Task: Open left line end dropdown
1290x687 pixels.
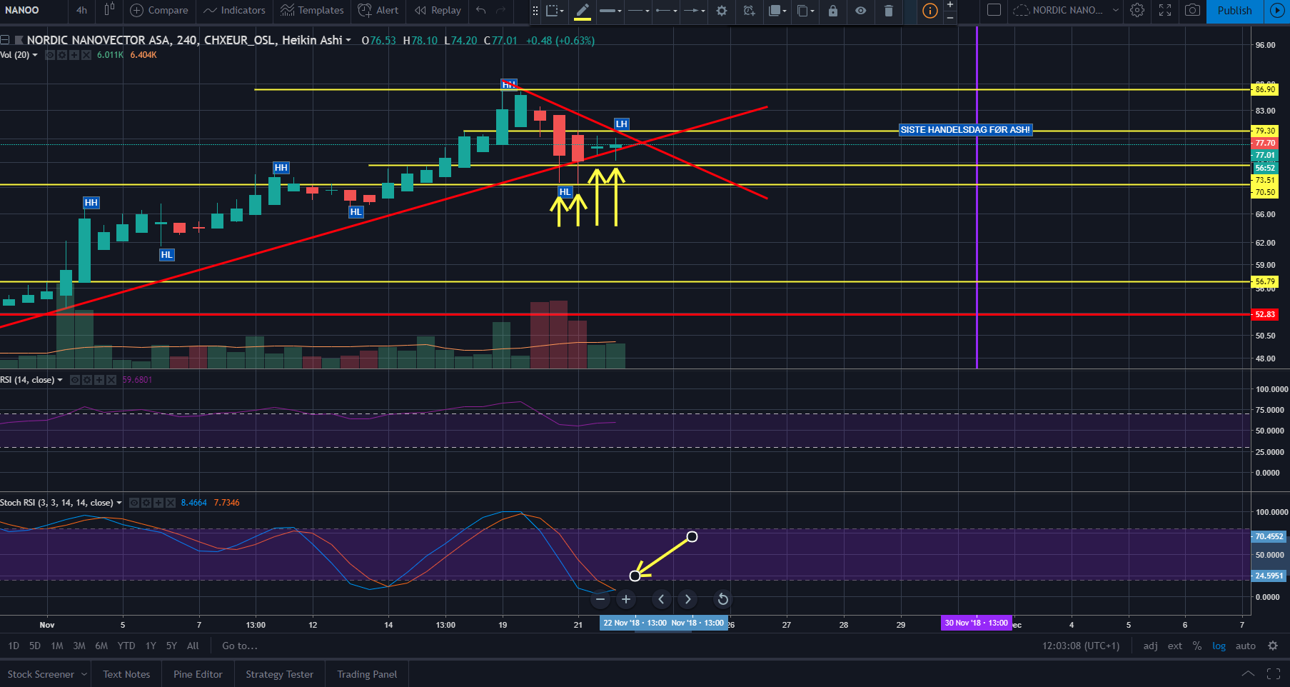Action: click(666, 11)
